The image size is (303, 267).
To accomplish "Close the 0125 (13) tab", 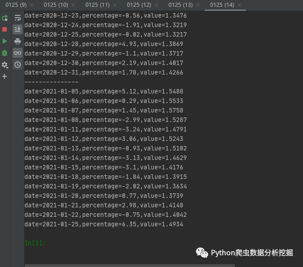I will coord(198,5).
